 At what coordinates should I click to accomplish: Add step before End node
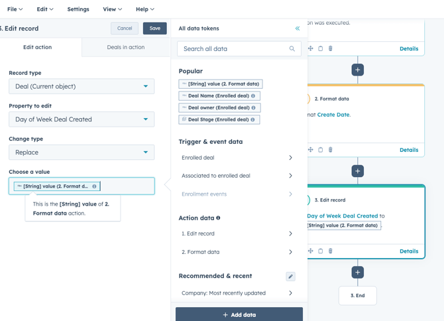358,272
